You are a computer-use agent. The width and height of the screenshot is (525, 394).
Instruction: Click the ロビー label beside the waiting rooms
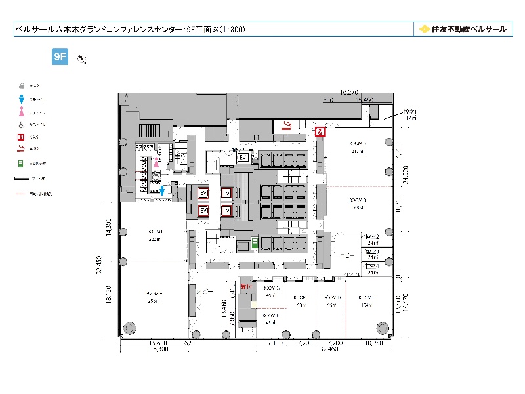[x=347, y=256]
